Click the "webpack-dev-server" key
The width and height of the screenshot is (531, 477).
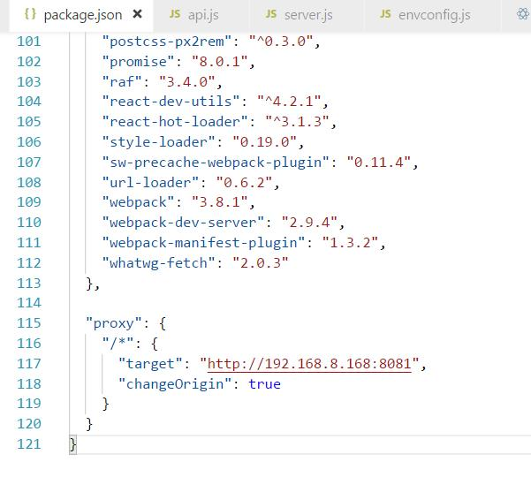(183, 223)
